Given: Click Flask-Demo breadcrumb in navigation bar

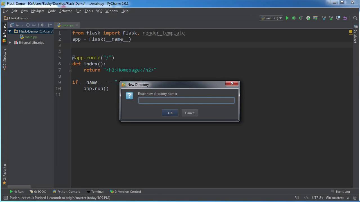Looking at the screenshot, I should (x=16, y=18).
